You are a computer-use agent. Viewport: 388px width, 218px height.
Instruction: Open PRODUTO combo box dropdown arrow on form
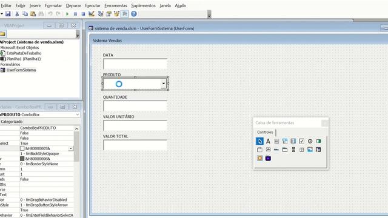coord(163,84)
